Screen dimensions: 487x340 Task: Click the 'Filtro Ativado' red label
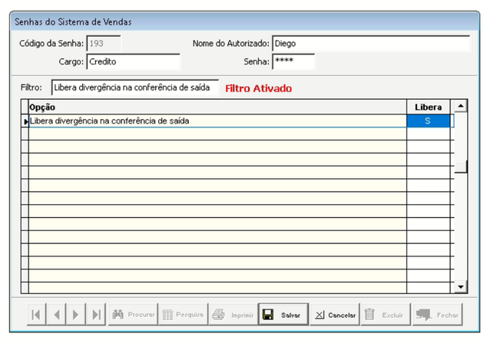(258, 88)
